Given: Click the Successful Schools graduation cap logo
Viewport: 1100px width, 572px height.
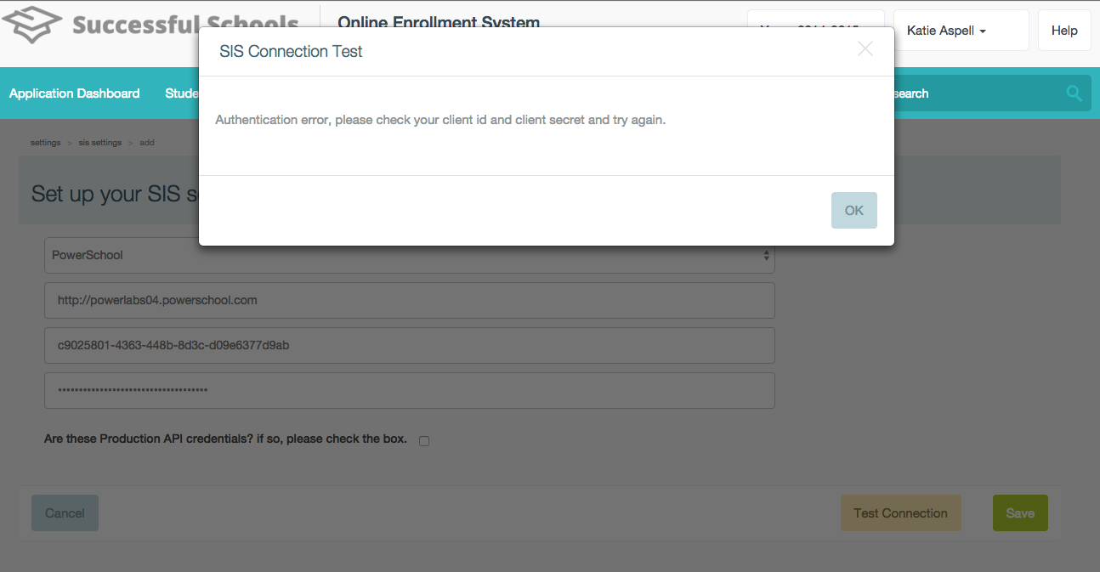Looking at the screenshot, I should [x=32, y=25].
